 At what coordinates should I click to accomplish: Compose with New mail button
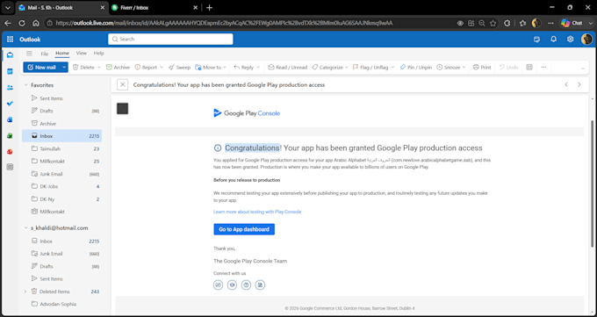(x=41, y=67)
